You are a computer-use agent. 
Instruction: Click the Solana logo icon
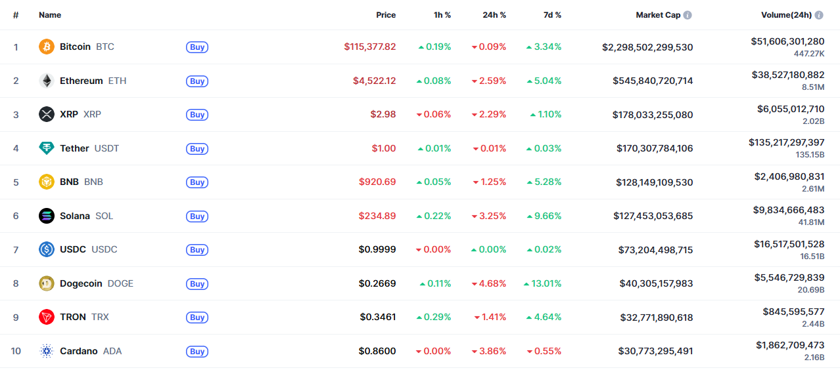(46, 216)
